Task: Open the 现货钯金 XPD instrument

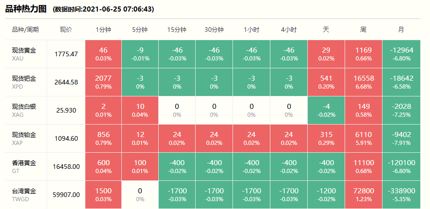Action: [24, 82]
